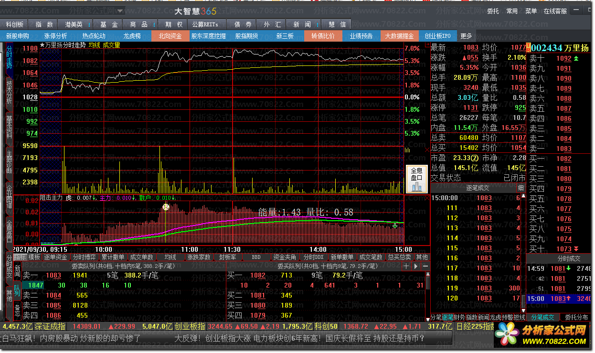Open the 更多 tab list

point(466,36)
